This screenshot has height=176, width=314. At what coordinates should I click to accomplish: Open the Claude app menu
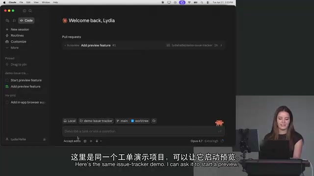click(x=12, y=2)
